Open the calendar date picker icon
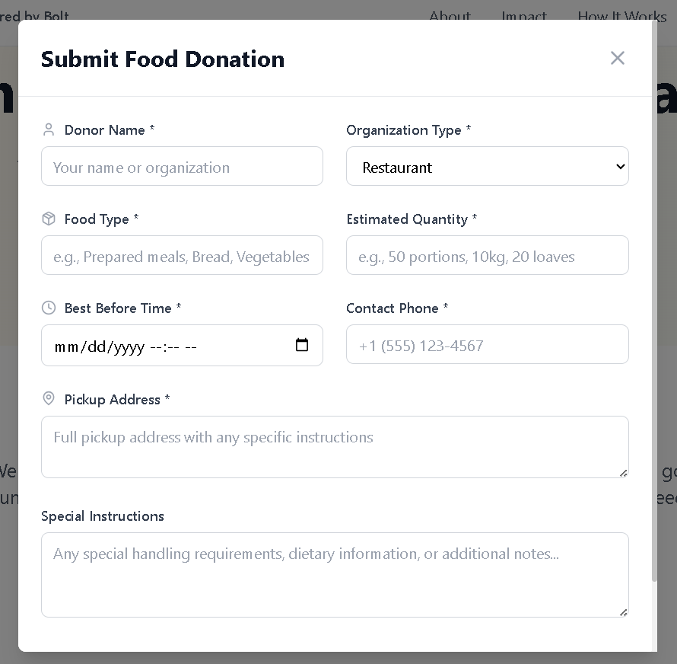677x664 pixels. click(302, 345)
